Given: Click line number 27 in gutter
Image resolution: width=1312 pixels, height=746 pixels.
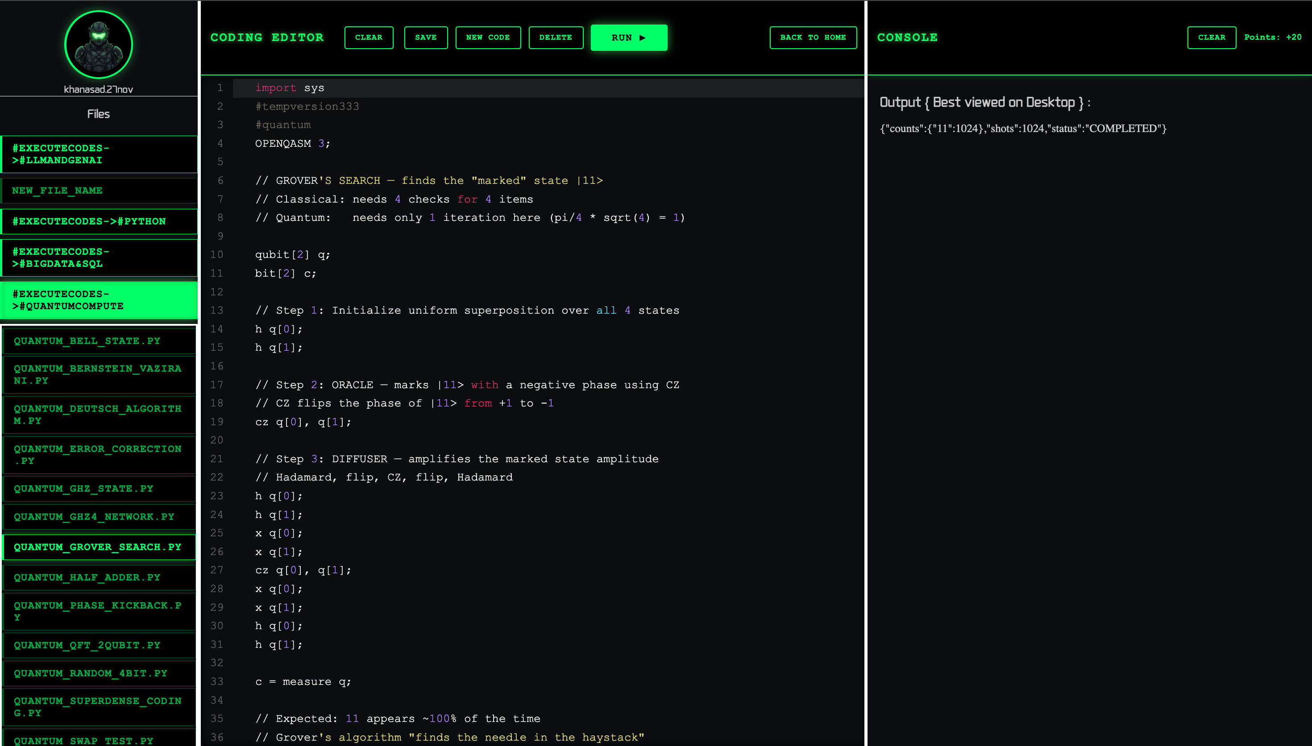Looking at the screenshot, I should (x=217, y=570).
